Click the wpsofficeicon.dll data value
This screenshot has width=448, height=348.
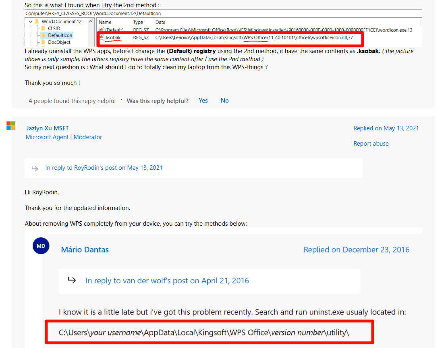(254, 38)
